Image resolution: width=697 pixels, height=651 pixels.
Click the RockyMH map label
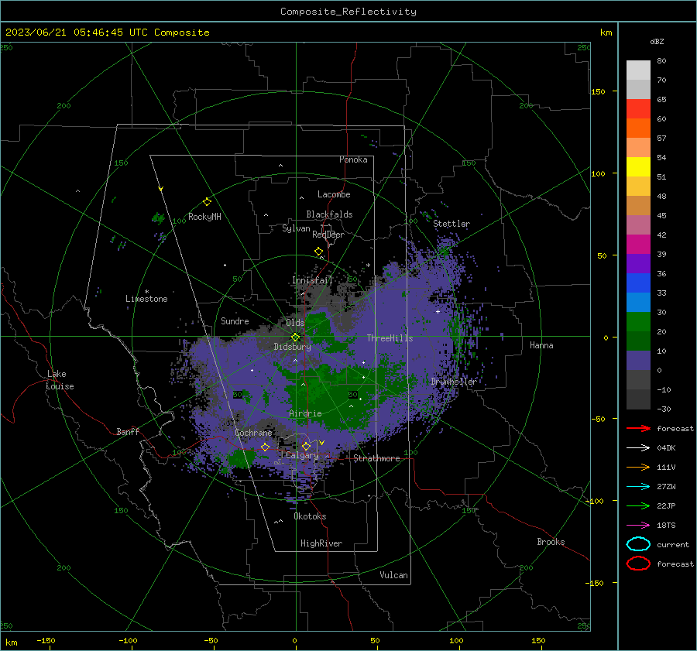204,217
